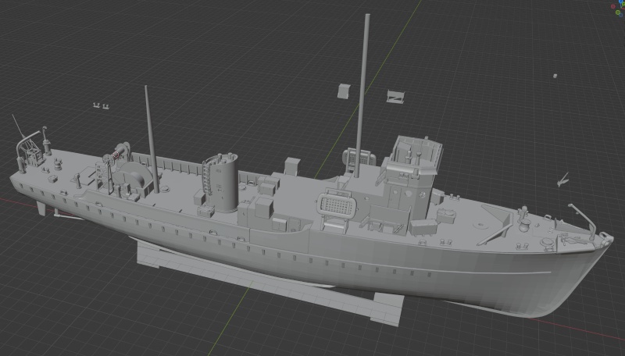Select the life raft rack with grid
This screenshot has width=625, height=356.
coord(337,205)
